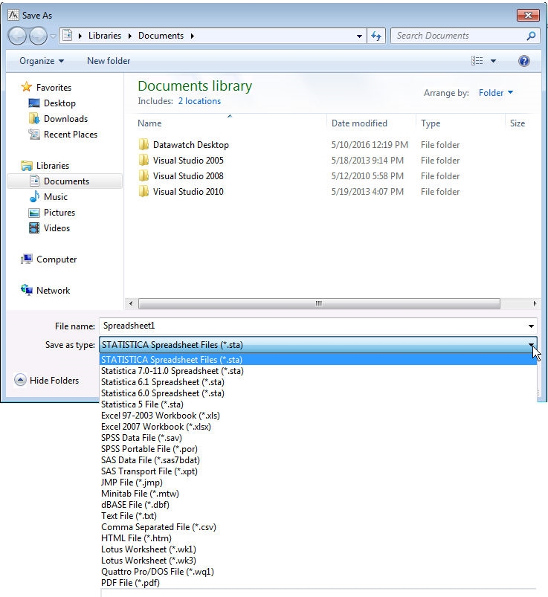Click the document icon in address bar
The width and height of the screenshot is (548, 597).
68,36
